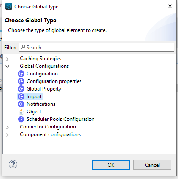The width and height of the screenshot is (178, 179).
Task: Focus the Filter search field
Action: coord(96,48)
